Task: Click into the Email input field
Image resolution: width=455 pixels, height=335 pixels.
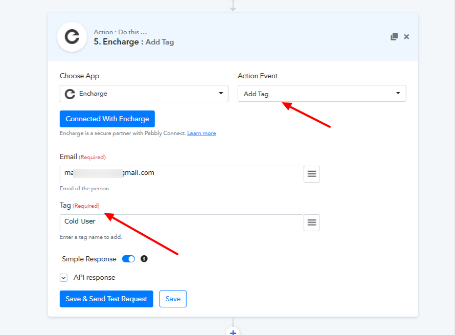Action: click(181, 174)
